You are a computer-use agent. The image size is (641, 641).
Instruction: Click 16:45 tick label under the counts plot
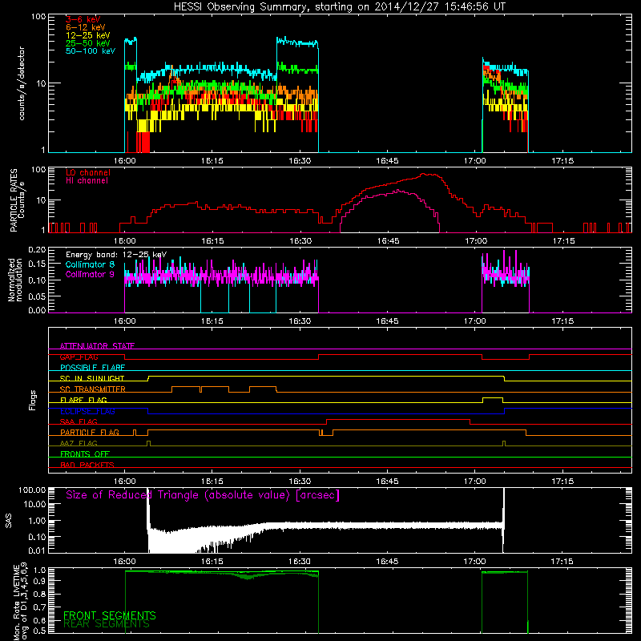[x=387, y=161]
